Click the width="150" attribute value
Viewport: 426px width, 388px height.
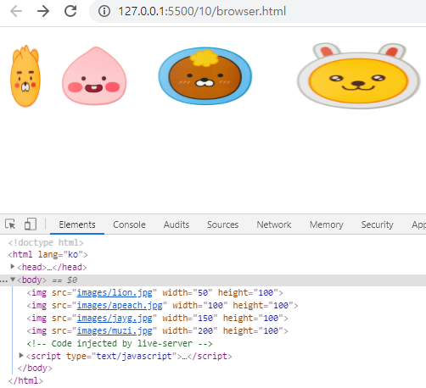(x=205, y=319)
